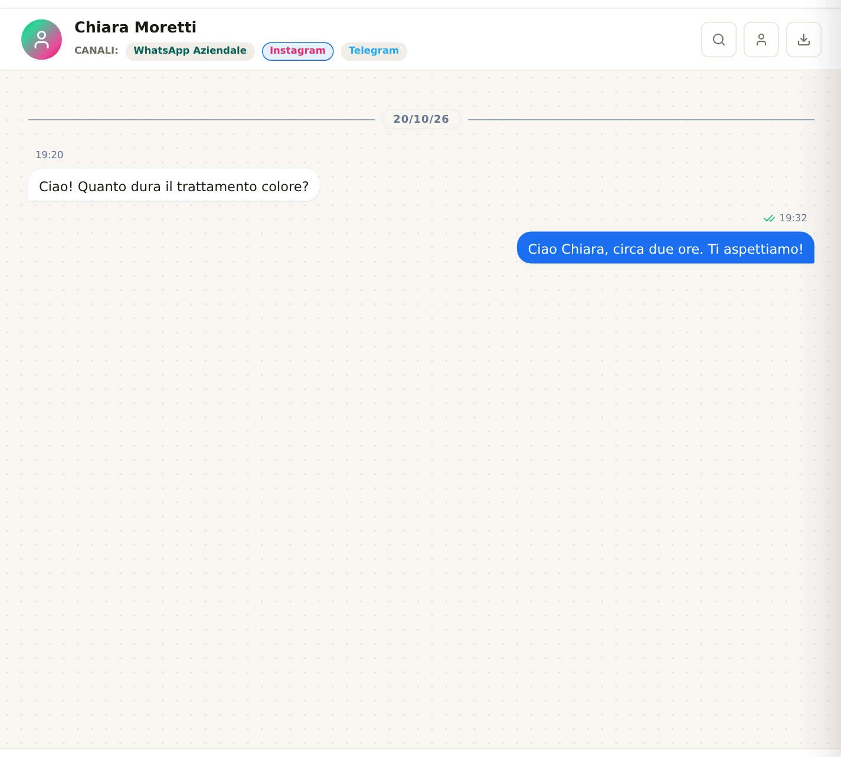Switch to Telegram channel
This screenshot has width=841, height=757.
coord(374,51)
